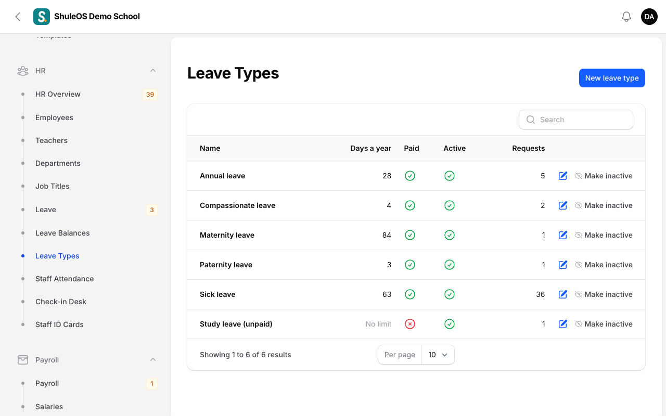Make Maternity leave inactive
Image resolution: width=666 pixels, height=416 pixels.
pyautogui.click(x=604, y=235)
